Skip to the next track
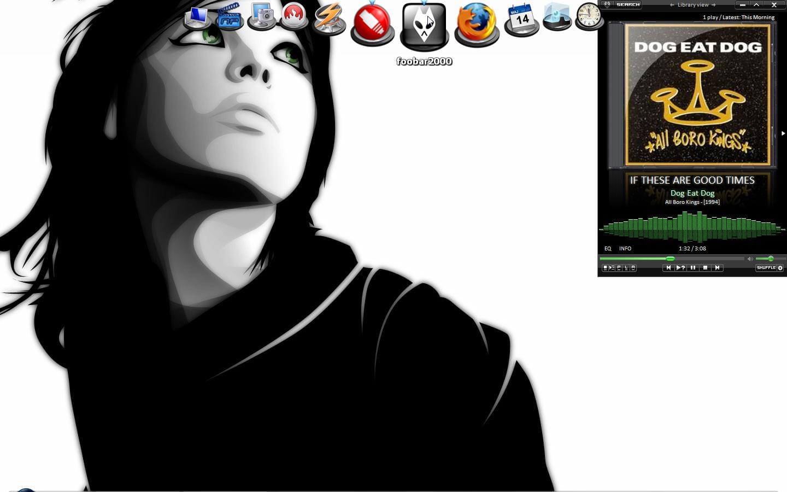Viewport: 787px width, 492px height. click(x=718, y=268)
